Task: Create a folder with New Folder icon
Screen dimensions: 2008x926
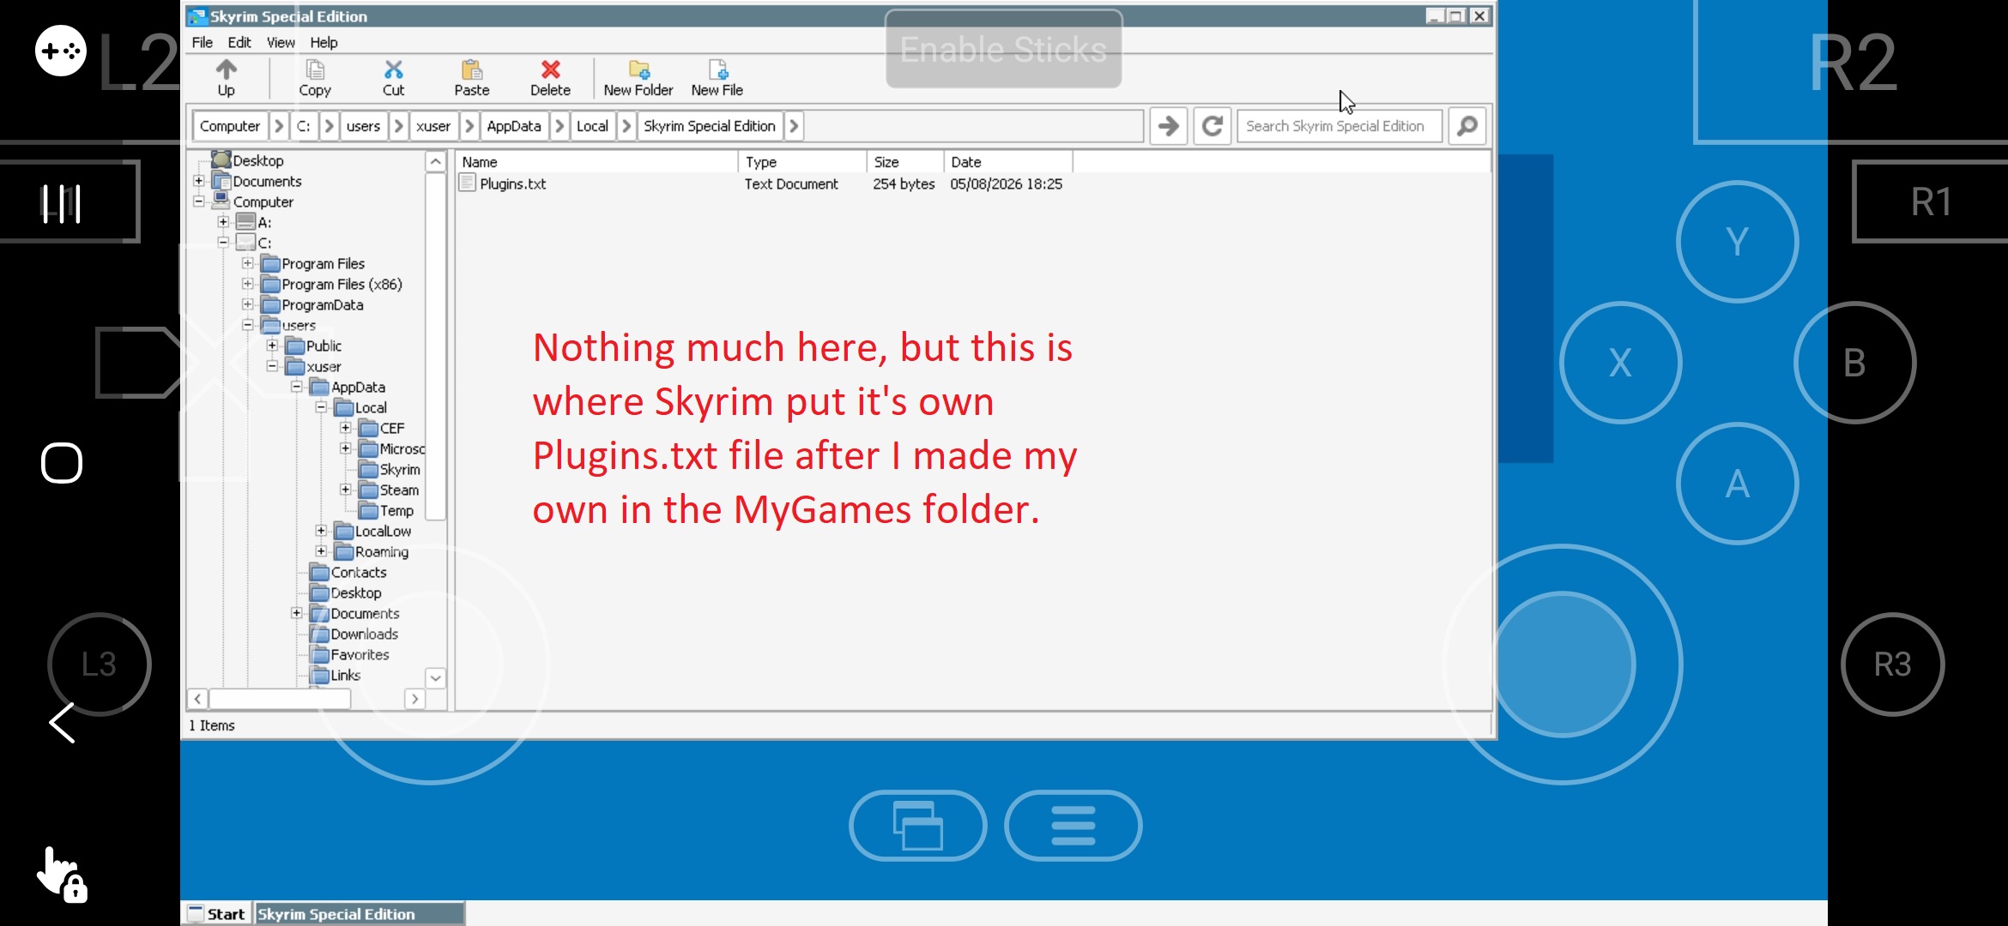Action: pos(638,69)
